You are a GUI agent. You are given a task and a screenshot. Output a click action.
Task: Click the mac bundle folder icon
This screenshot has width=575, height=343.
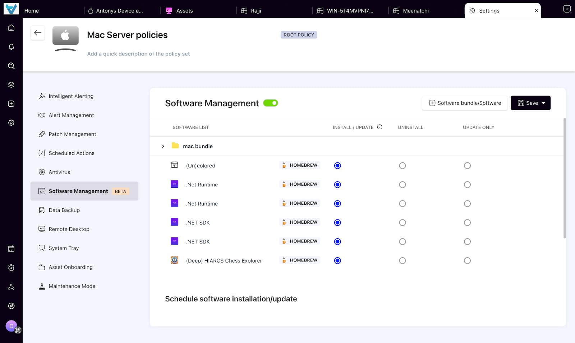175,146
